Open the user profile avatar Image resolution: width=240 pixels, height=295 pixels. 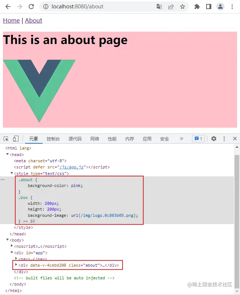pos(220,7)
